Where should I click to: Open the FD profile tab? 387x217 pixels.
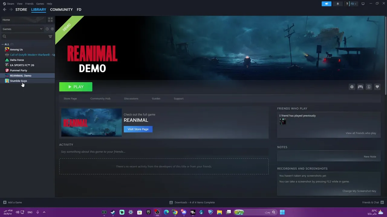pos(79,10)
